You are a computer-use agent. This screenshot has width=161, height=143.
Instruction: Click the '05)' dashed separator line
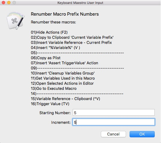tap(77, 53)
